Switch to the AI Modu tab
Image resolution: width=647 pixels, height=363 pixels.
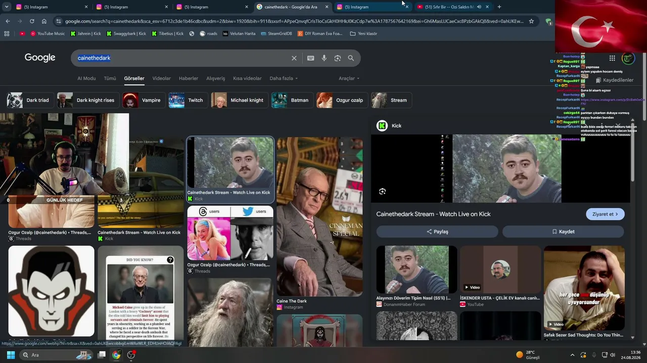coord(86,79)
